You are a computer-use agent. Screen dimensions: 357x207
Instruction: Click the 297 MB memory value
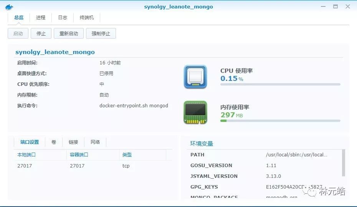pos(231,115)
